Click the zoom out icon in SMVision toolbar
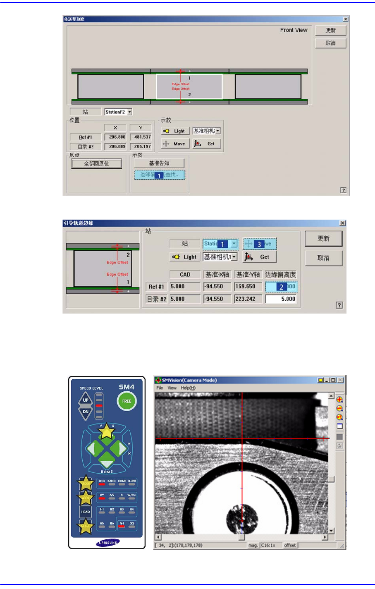Image resolution: width=375 pixels, height=589 pixels. tap(339, 408)
